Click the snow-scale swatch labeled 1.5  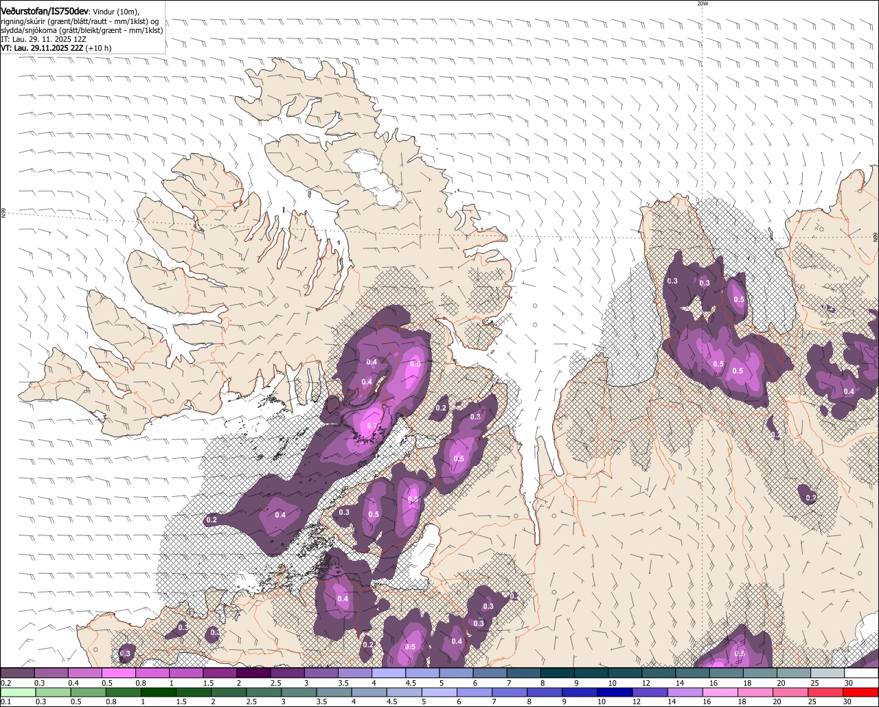(219, 673)
